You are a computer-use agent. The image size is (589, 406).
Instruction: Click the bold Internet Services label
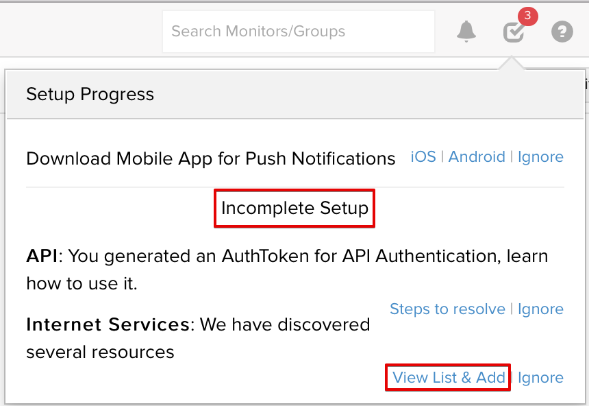(108, 324)
